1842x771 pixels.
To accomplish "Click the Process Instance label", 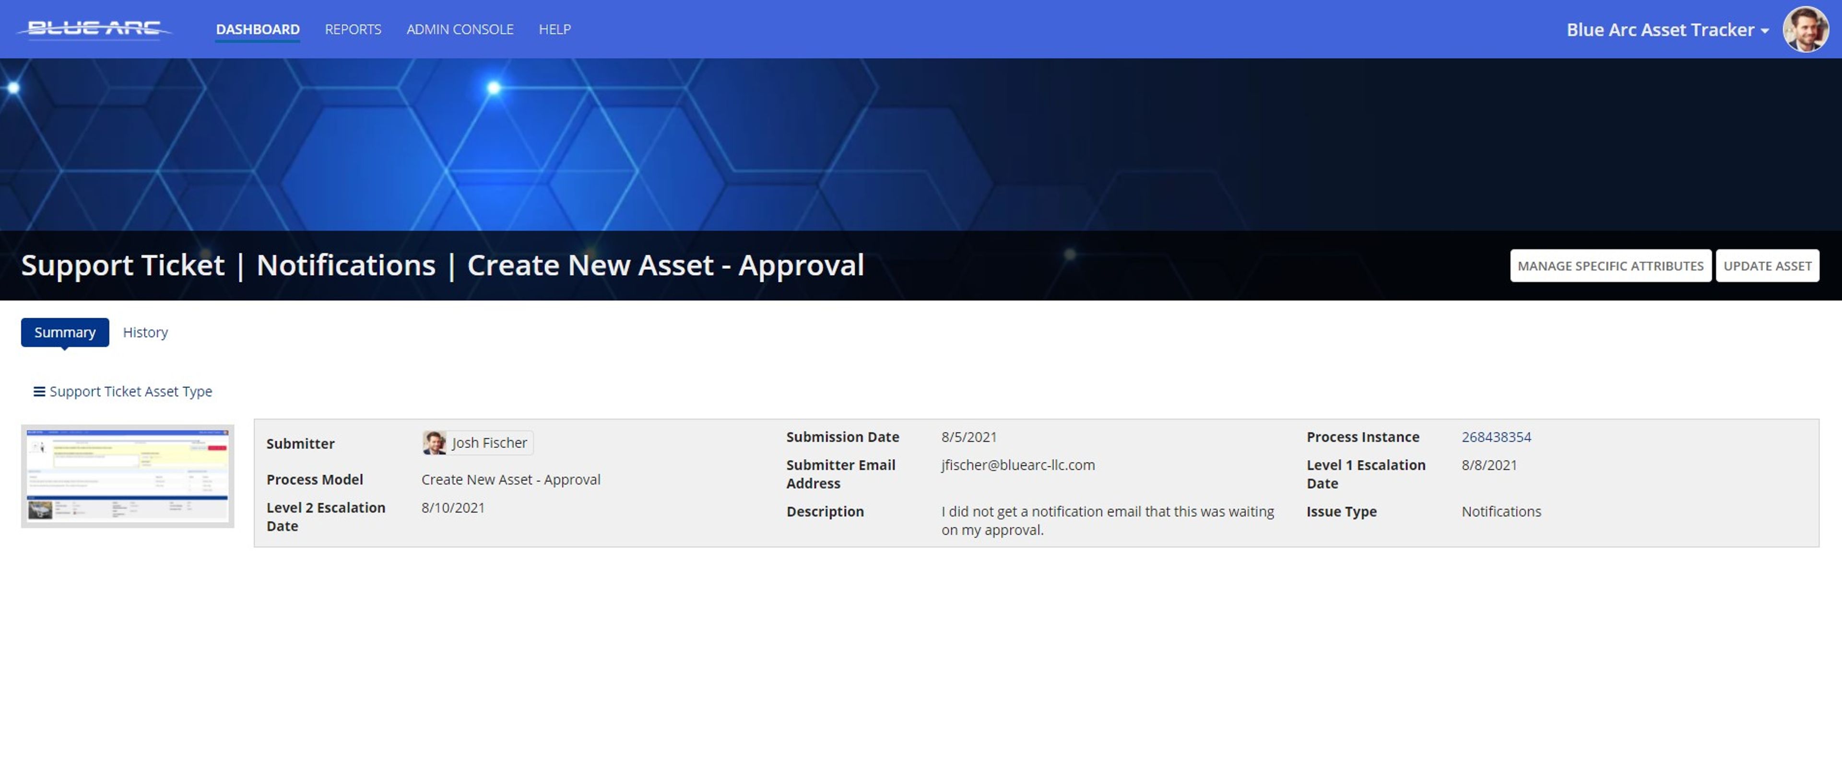I will tap(1363, 437).
